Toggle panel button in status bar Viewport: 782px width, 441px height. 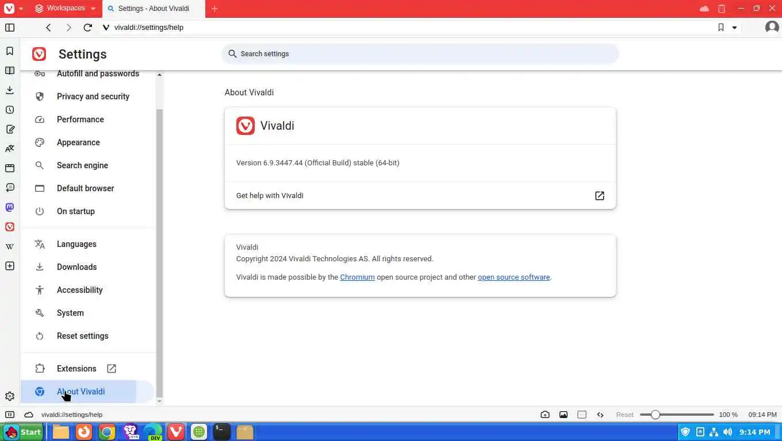(x=10, y=415)
